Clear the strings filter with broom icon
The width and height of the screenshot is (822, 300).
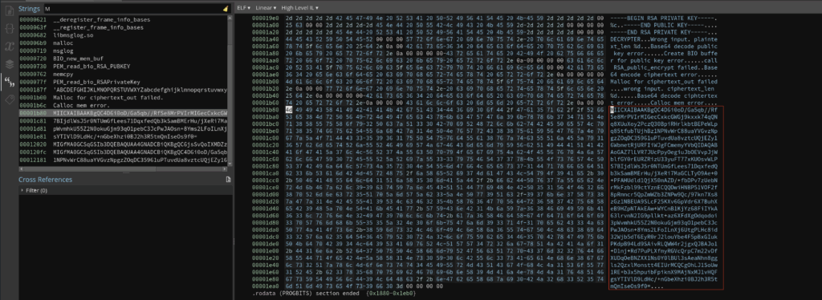[226, 9]
